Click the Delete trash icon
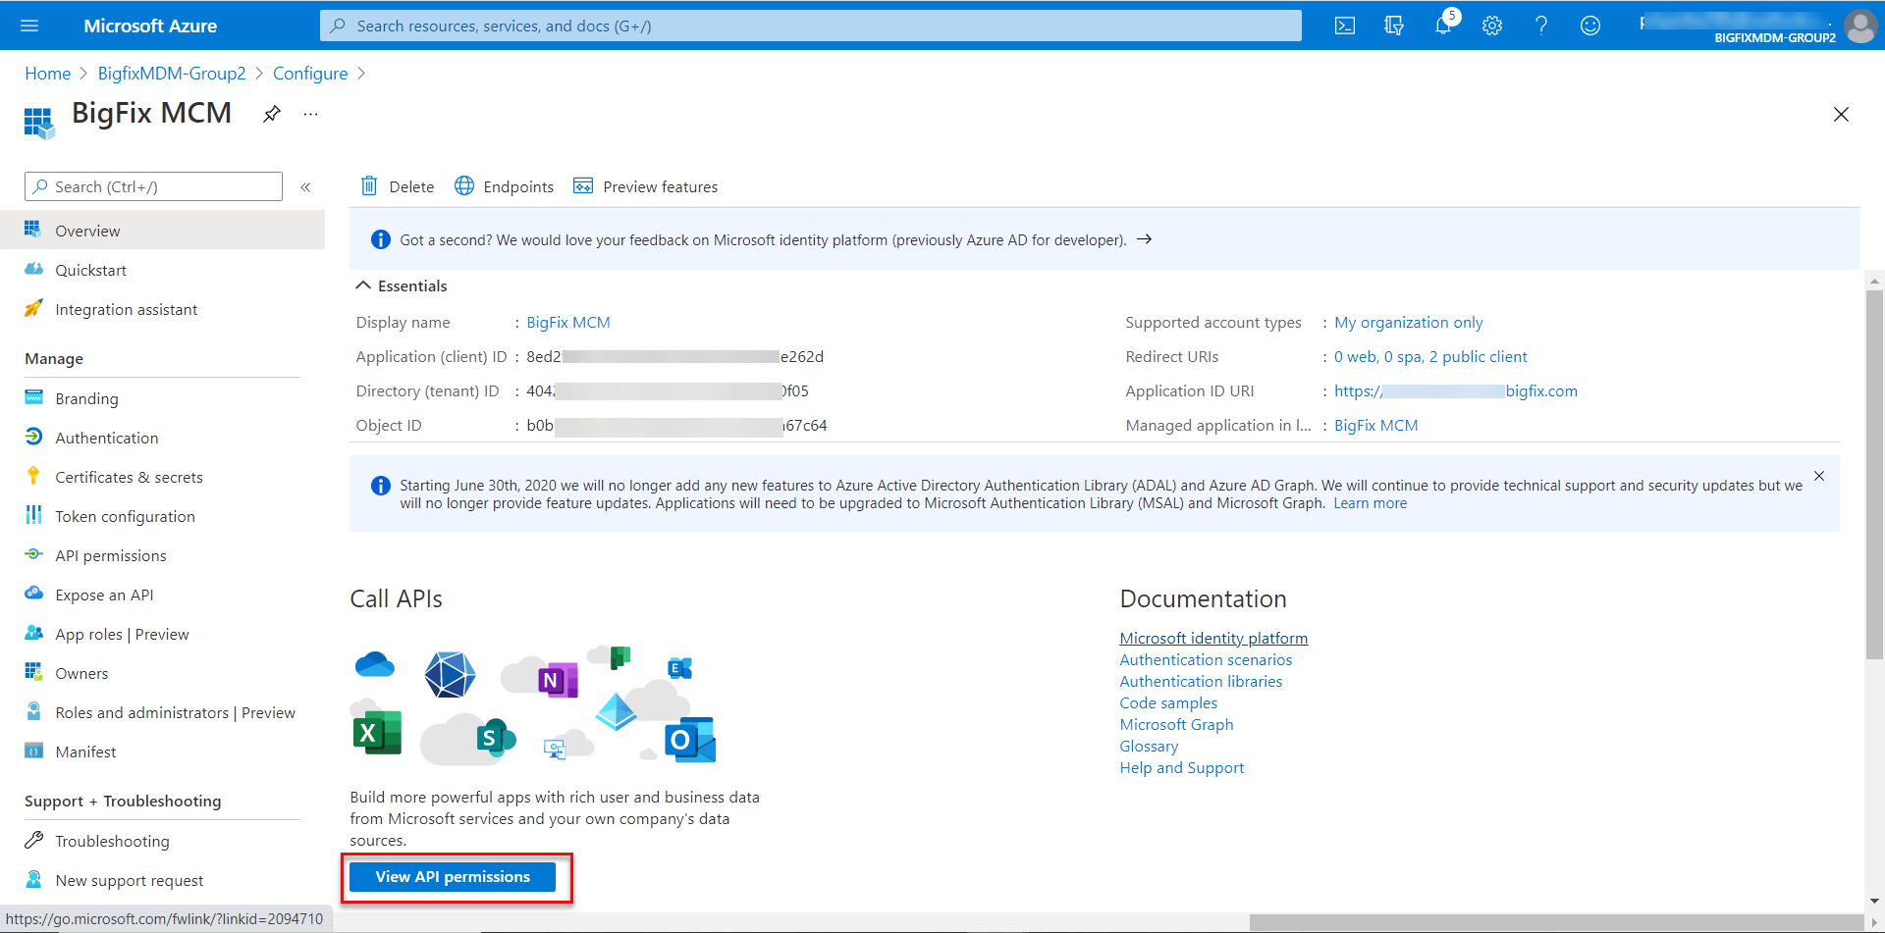 coord(369,185)
